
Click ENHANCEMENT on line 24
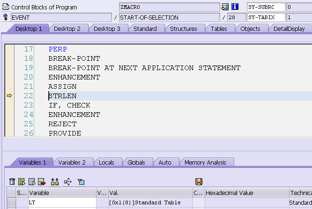click(x=74, y=115)
